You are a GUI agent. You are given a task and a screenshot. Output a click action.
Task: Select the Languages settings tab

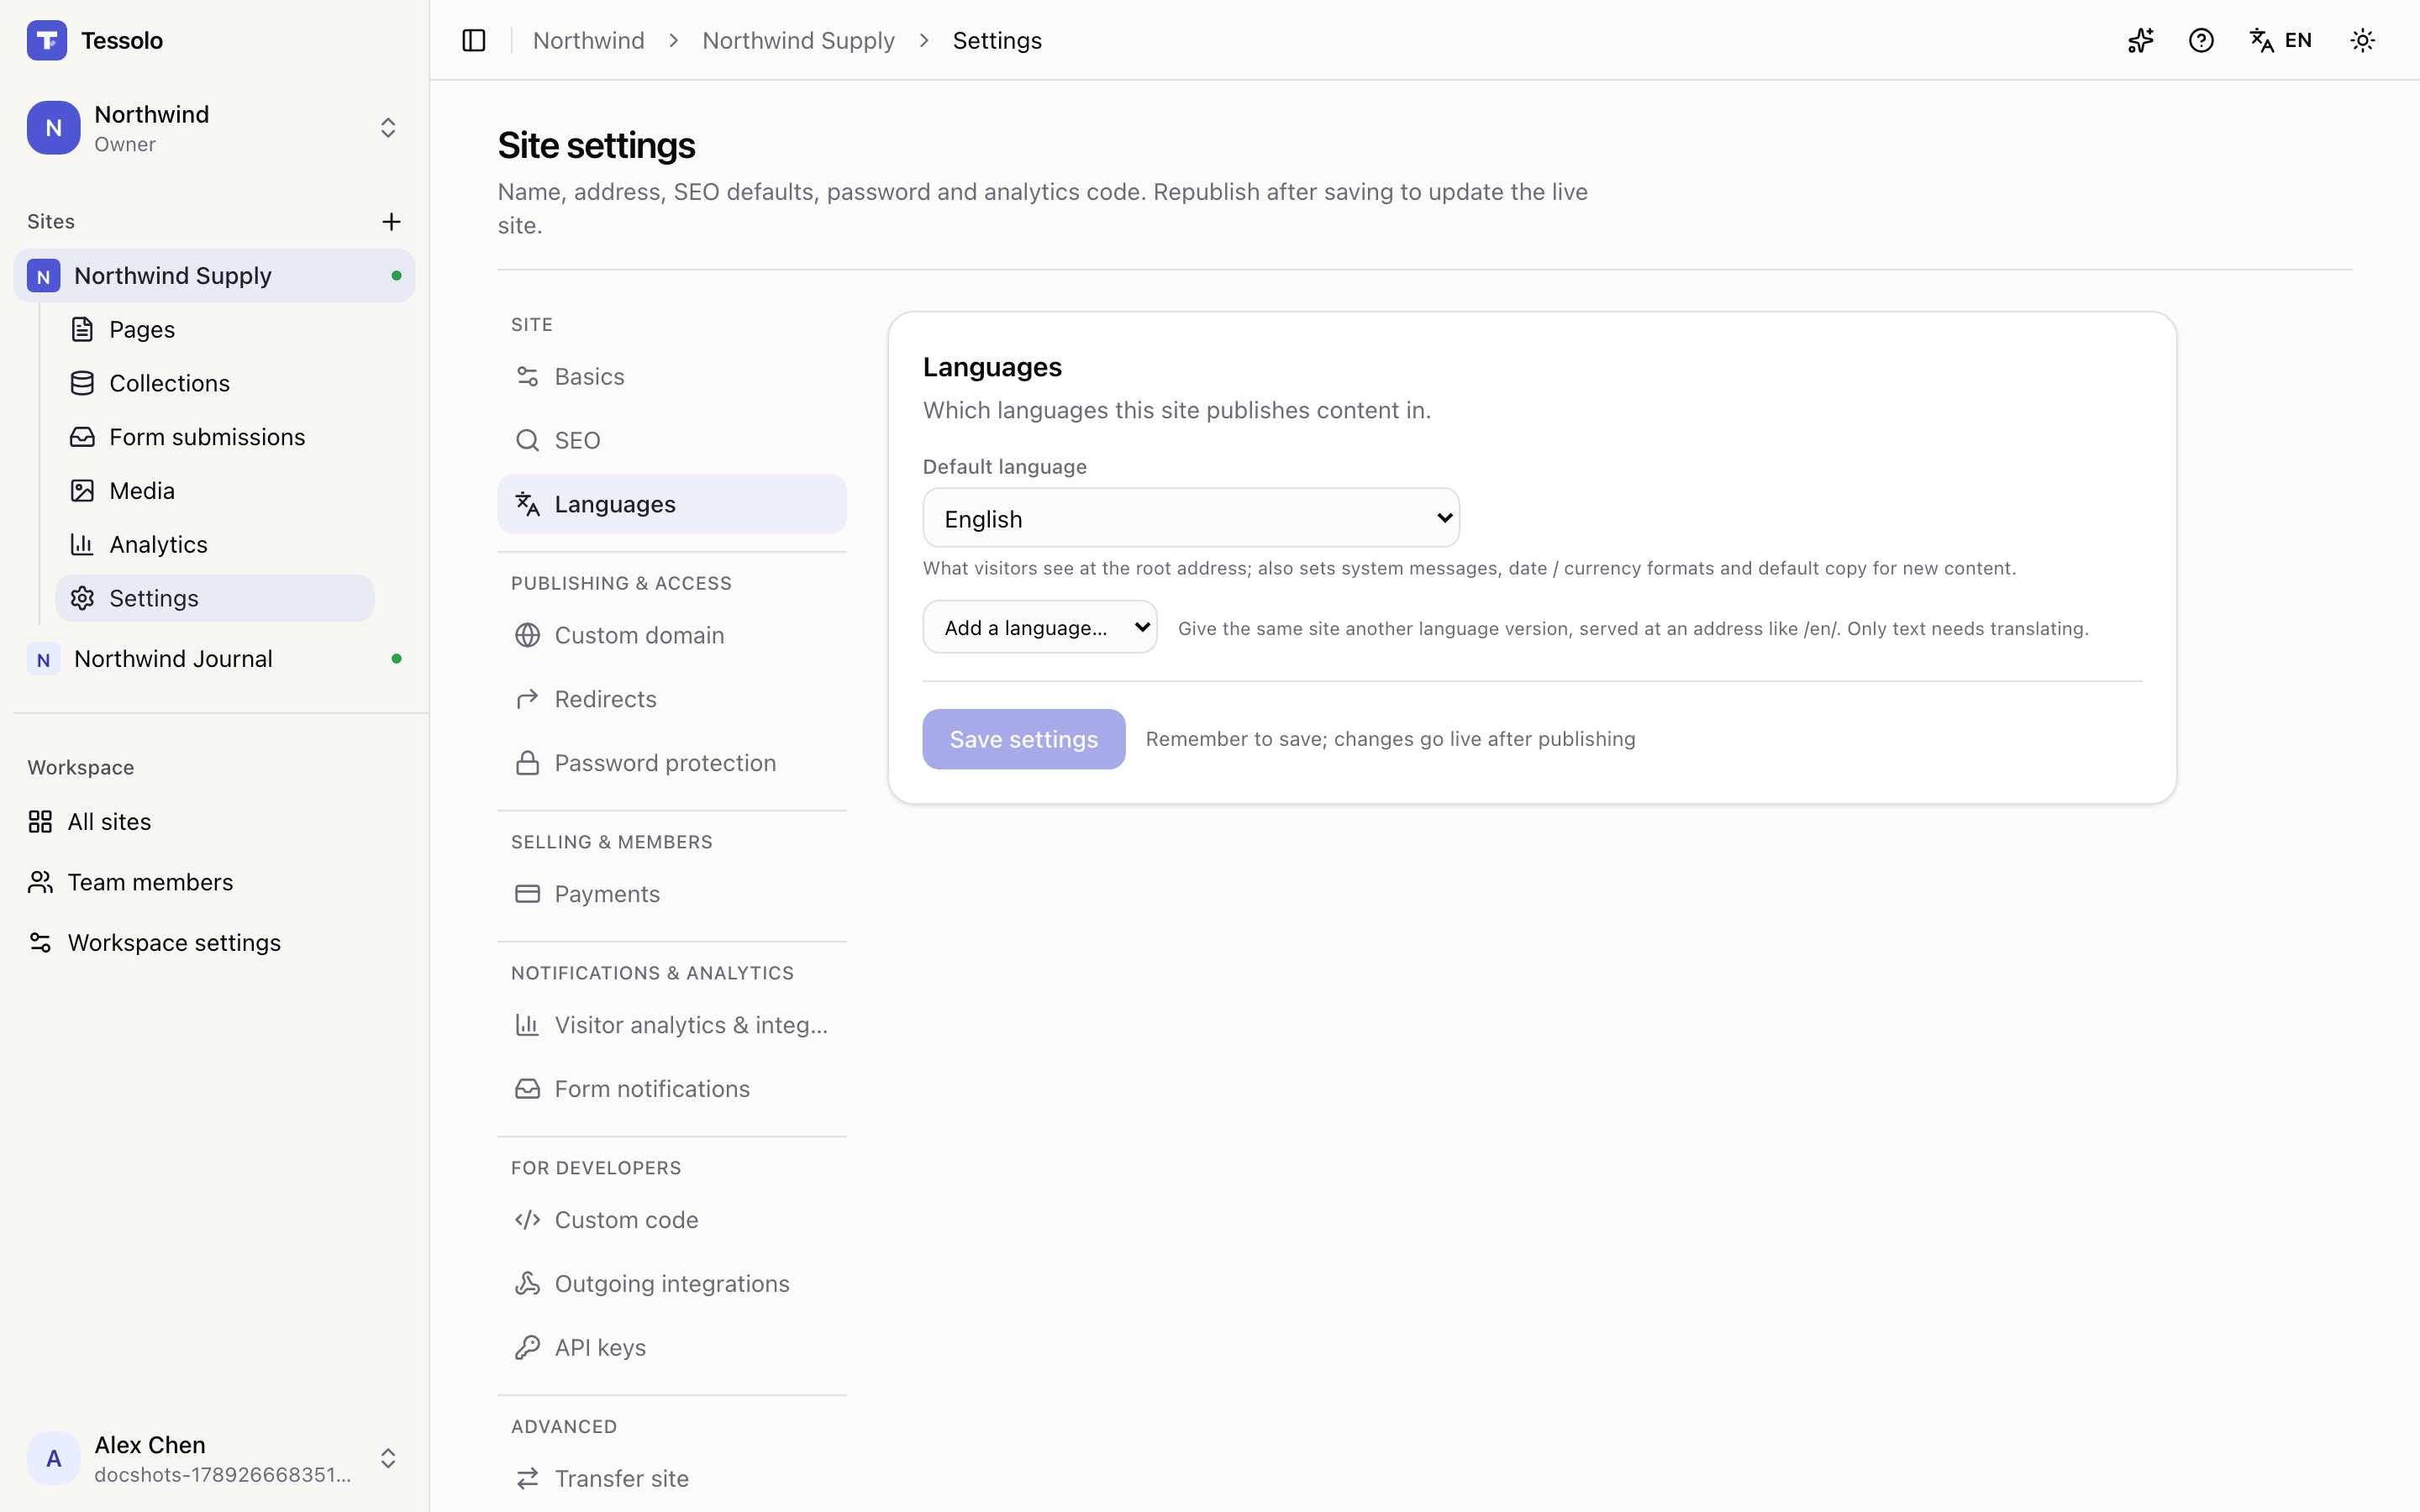(x=672, y=504)
